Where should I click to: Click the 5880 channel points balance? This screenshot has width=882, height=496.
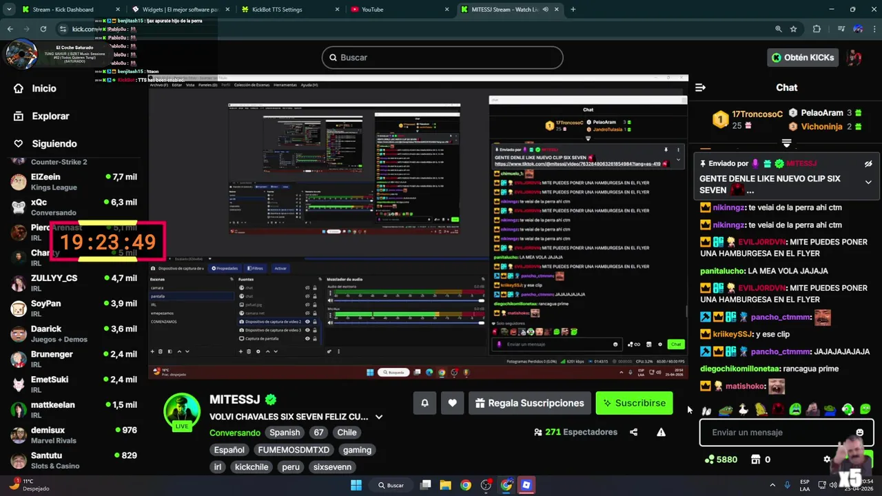[721, 459]
